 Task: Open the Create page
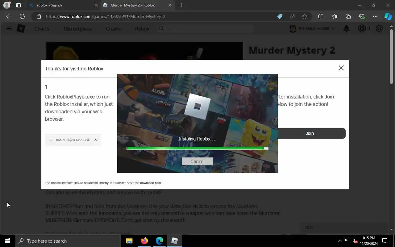tap(113, 29)
